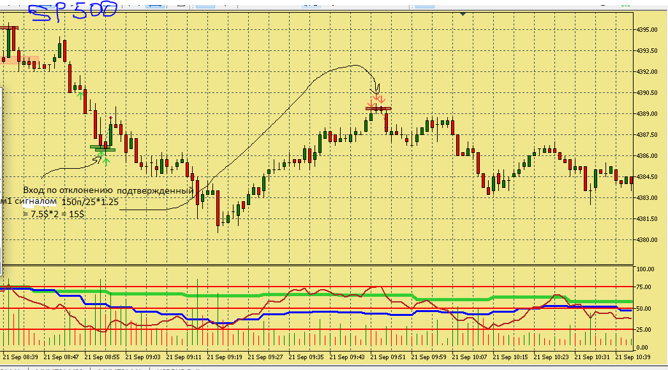Click the 4381.50 price axis label

[647, 219]
